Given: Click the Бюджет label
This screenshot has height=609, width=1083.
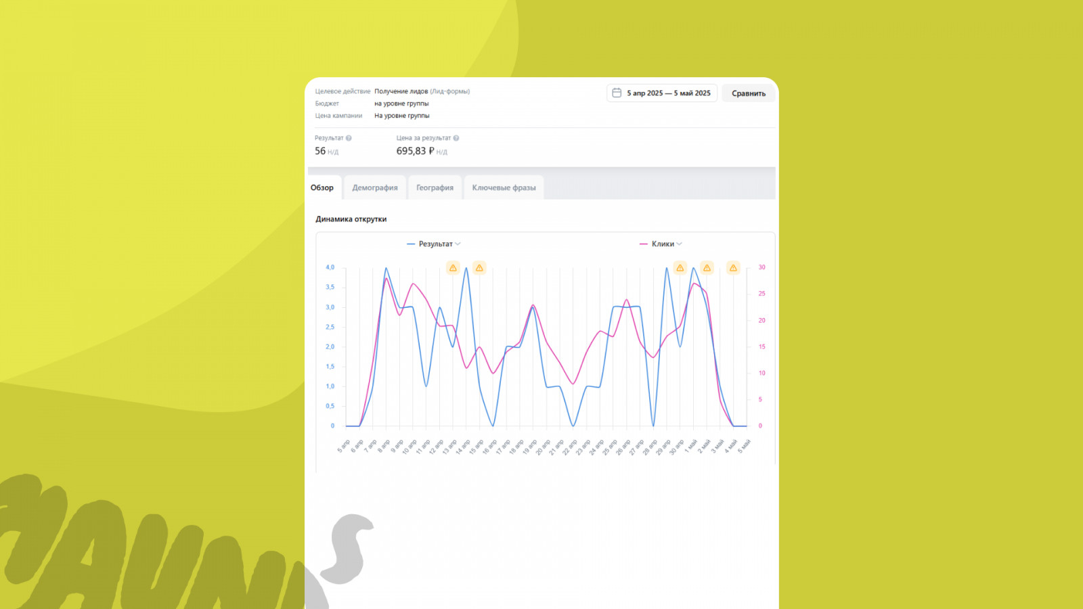Looking at the screenshot, I should point(327,104).
